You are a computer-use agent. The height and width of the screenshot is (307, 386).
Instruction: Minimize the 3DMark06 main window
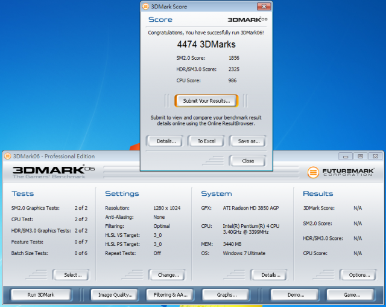click(x=346, y=157)
